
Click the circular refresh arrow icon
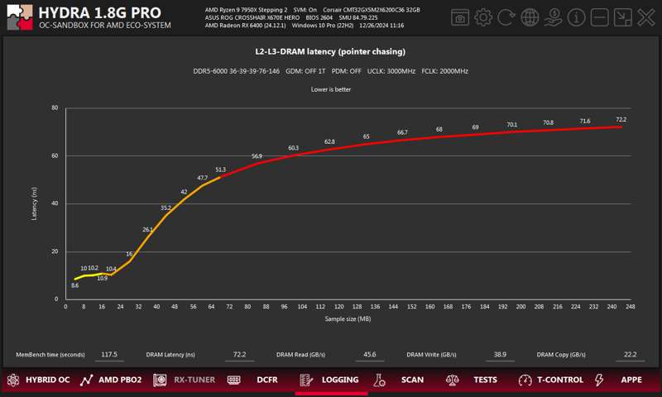pos(506,18)
